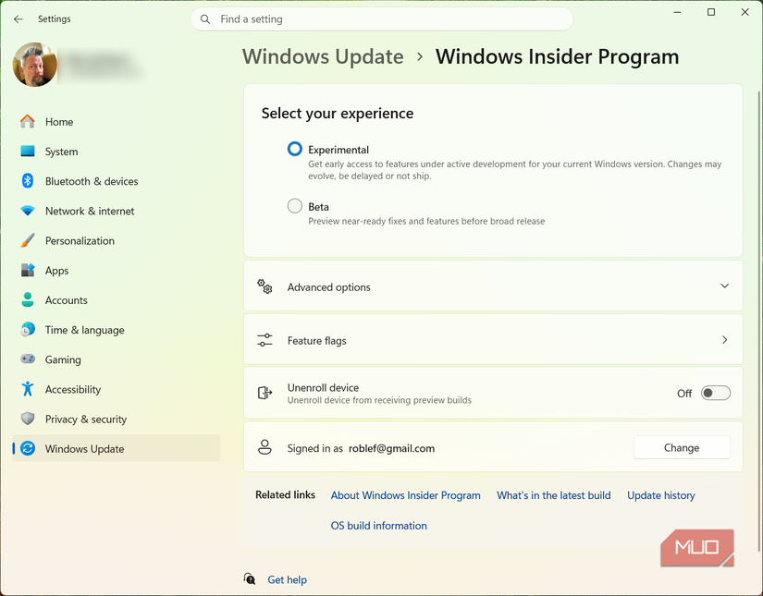Click the breadcrumb chevron separator
763x596 pixels.
[x=420, y=57]
